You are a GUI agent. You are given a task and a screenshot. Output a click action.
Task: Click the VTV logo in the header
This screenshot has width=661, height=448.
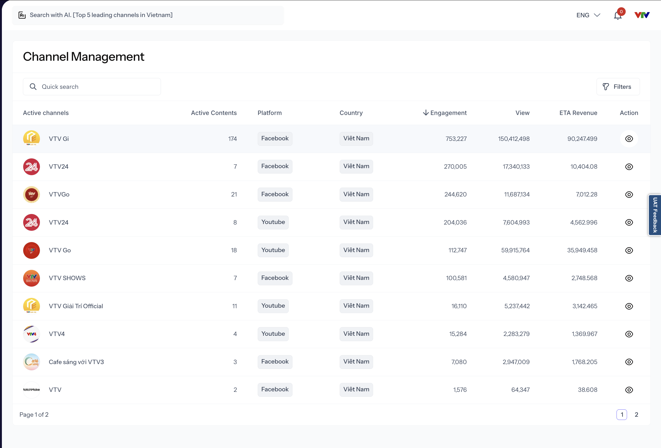642,15
